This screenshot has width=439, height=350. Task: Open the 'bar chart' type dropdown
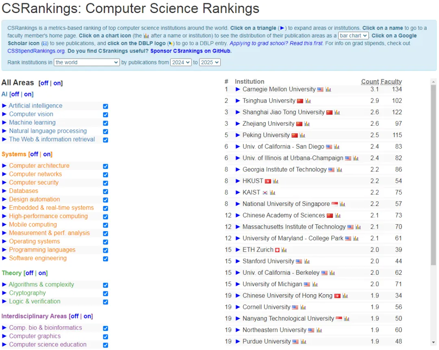coord(353,35)
